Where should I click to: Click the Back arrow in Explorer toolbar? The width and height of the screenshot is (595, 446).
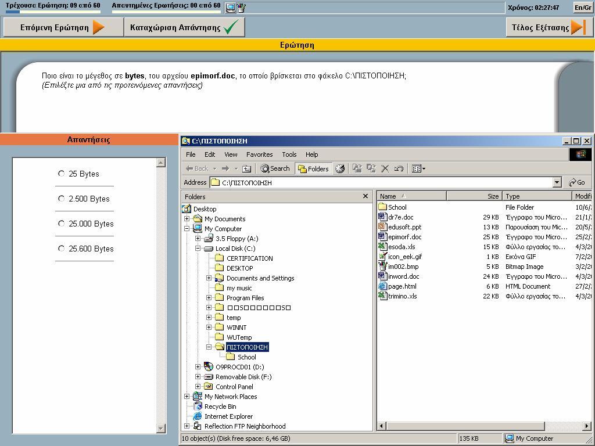pos(197,168)
